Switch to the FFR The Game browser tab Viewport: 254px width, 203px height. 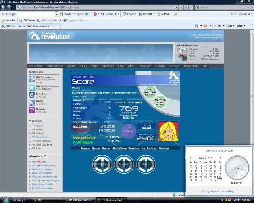coord(28,26)
